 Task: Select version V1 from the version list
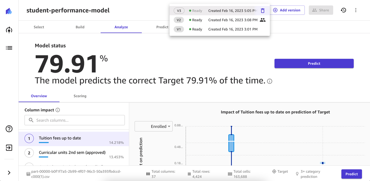tap(179, 29)
